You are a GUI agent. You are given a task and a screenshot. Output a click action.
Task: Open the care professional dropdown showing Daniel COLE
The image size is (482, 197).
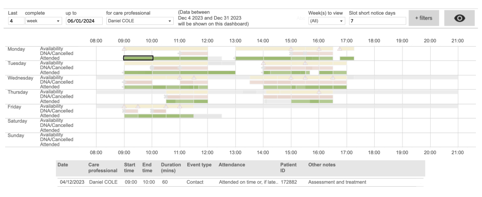140,21
